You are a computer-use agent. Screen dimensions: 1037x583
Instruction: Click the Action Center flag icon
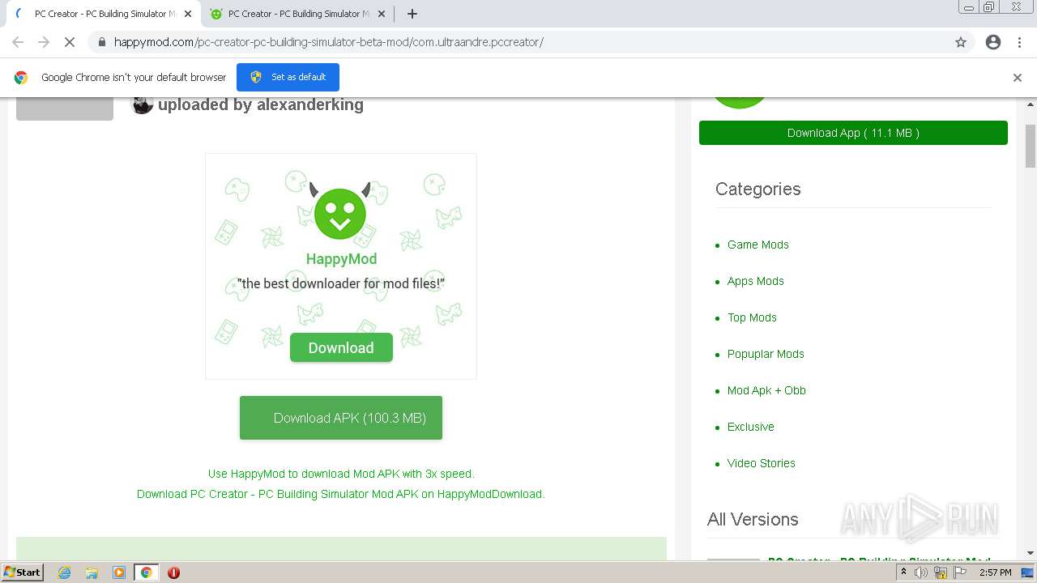pos(960,572)
